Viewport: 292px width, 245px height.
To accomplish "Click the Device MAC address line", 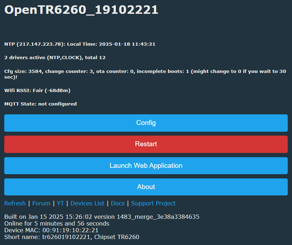I will 51,230.
